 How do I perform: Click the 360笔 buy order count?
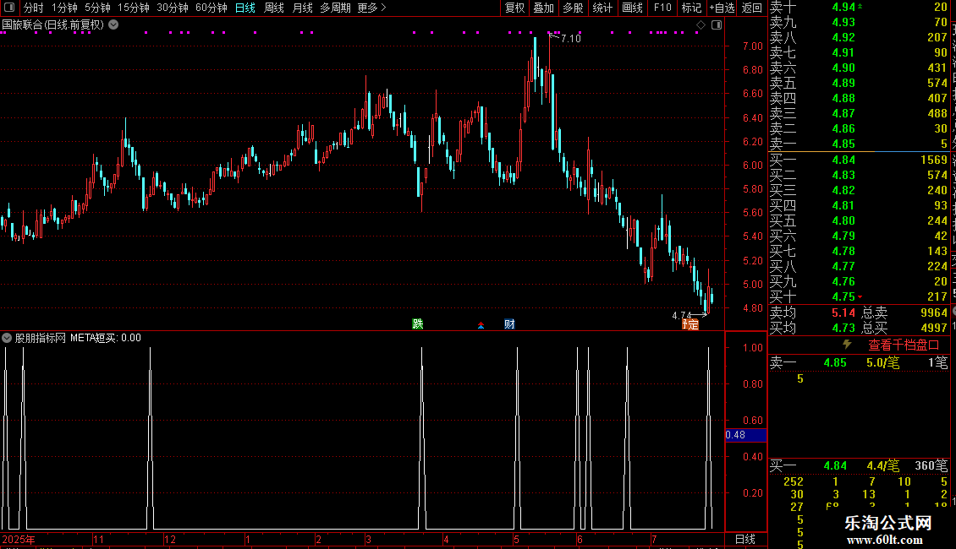click(931, 465)
